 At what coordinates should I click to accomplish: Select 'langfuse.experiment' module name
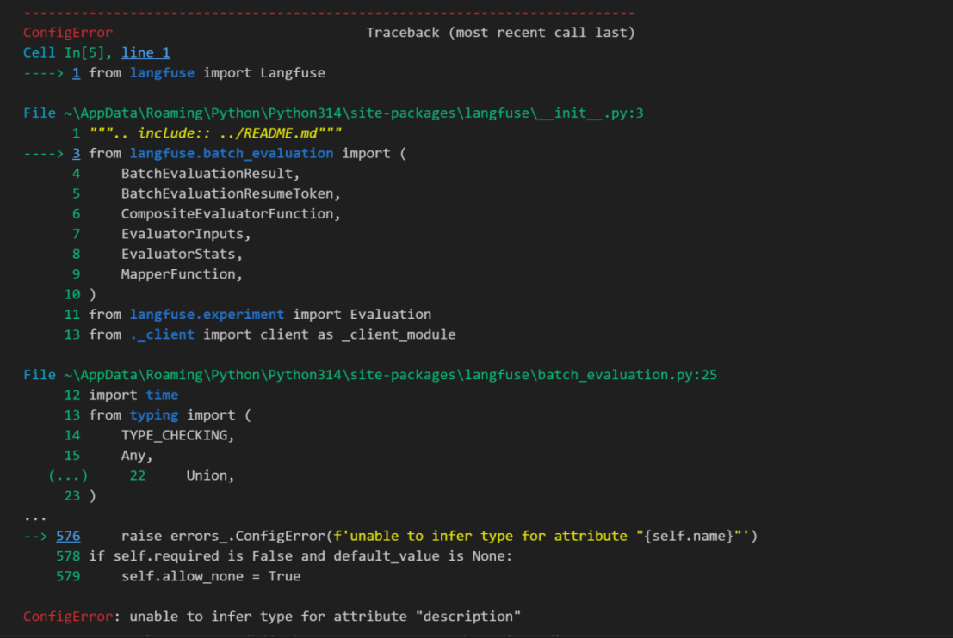(207, 315)
